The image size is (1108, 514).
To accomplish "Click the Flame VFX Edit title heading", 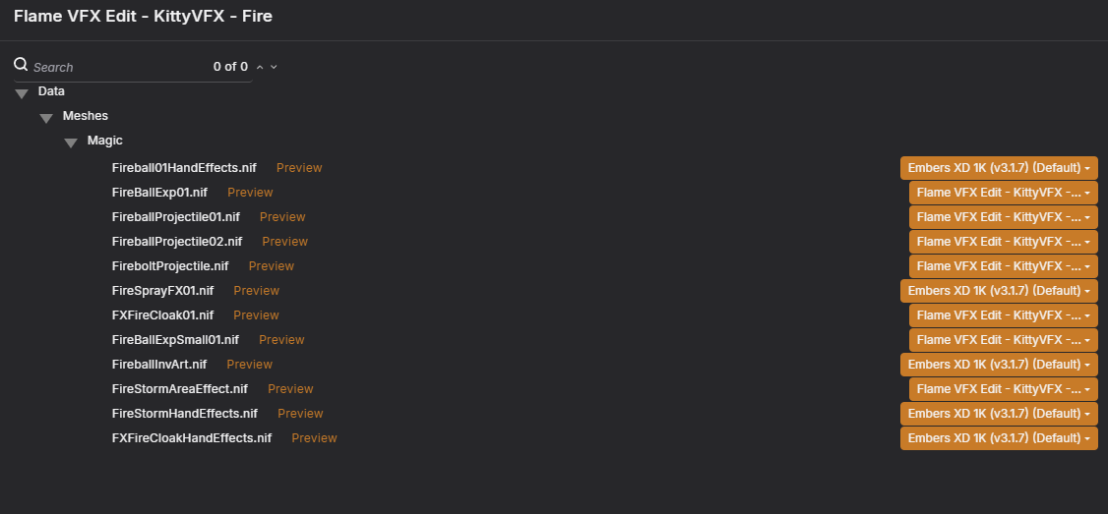I will click(x=143, y=17).
